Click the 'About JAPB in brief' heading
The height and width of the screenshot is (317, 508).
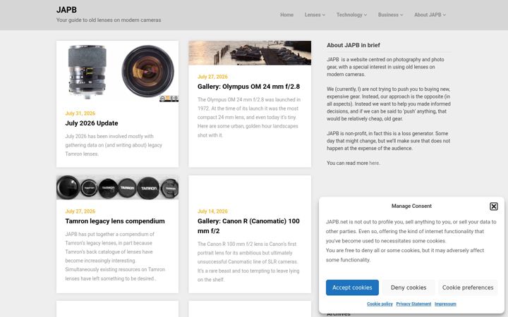click(353, 45)
